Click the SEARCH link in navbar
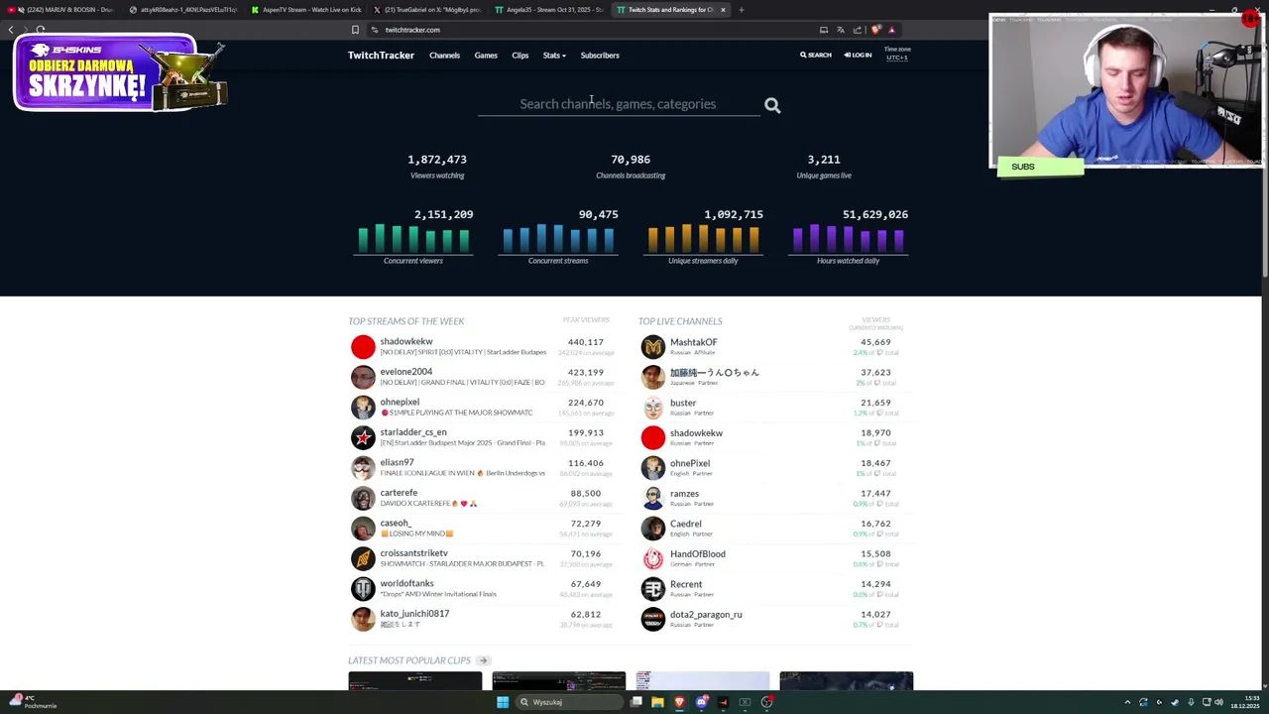 pos(816,56)
